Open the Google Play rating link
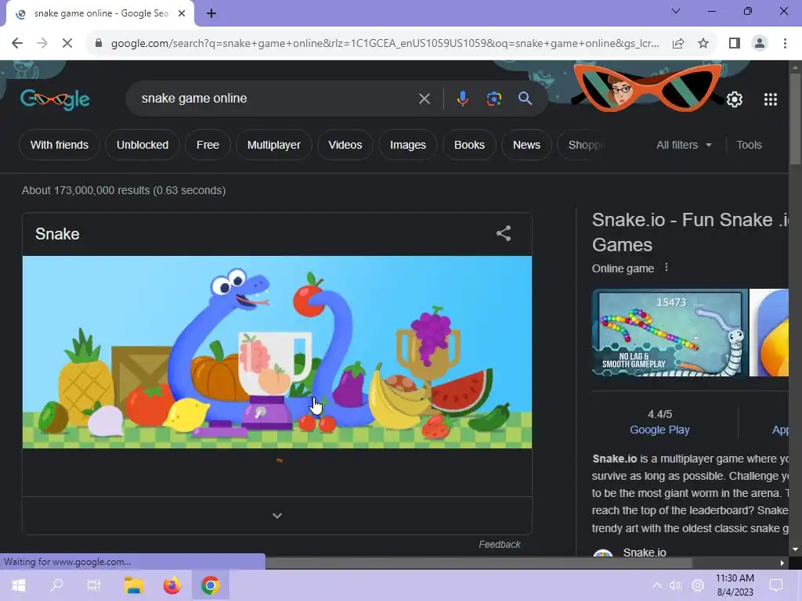 (659, 430)
